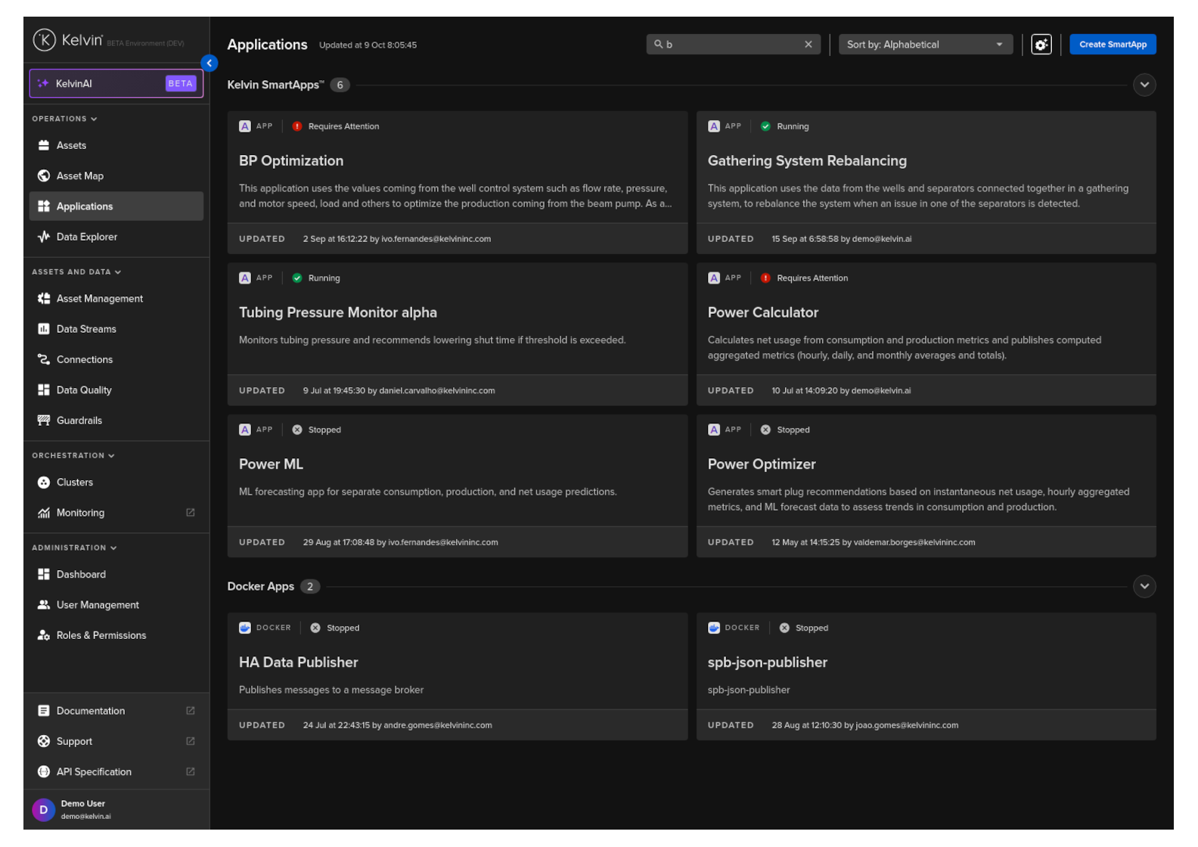Clear the search field with X icon
The image size is (1198, 847).
(808, 45)
